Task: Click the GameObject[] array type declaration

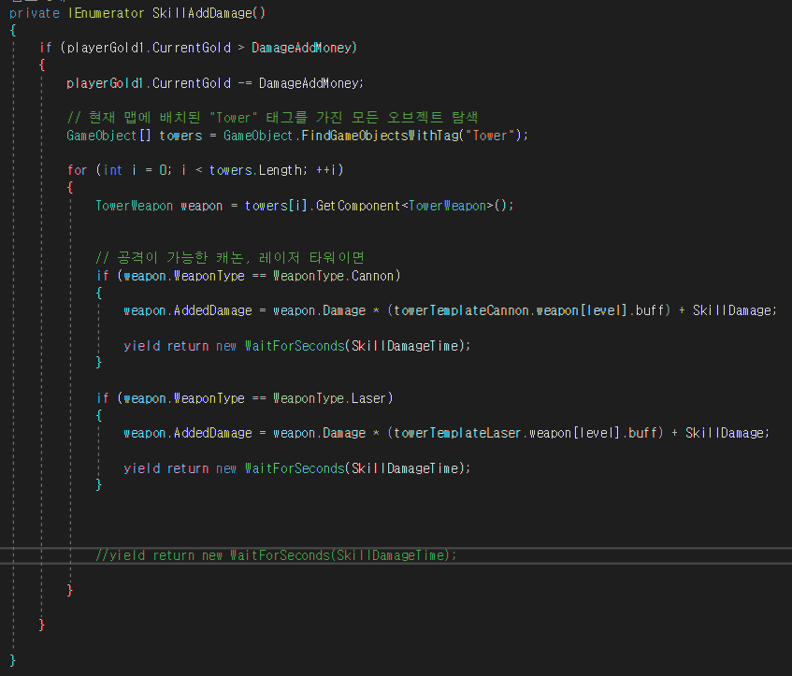Action: pyautogui.click(x=108, y=135)
